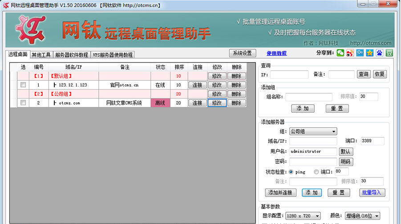This screenshot has width=401, height=224.
Task: Select ping status check radio button
Action: [291, 172]
